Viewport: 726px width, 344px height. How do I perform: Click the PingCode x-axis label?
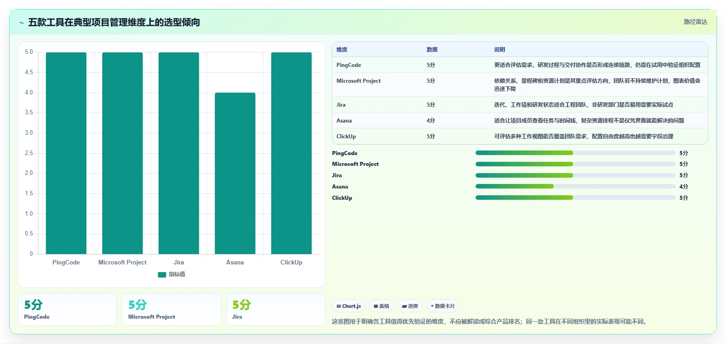[66, 263]
